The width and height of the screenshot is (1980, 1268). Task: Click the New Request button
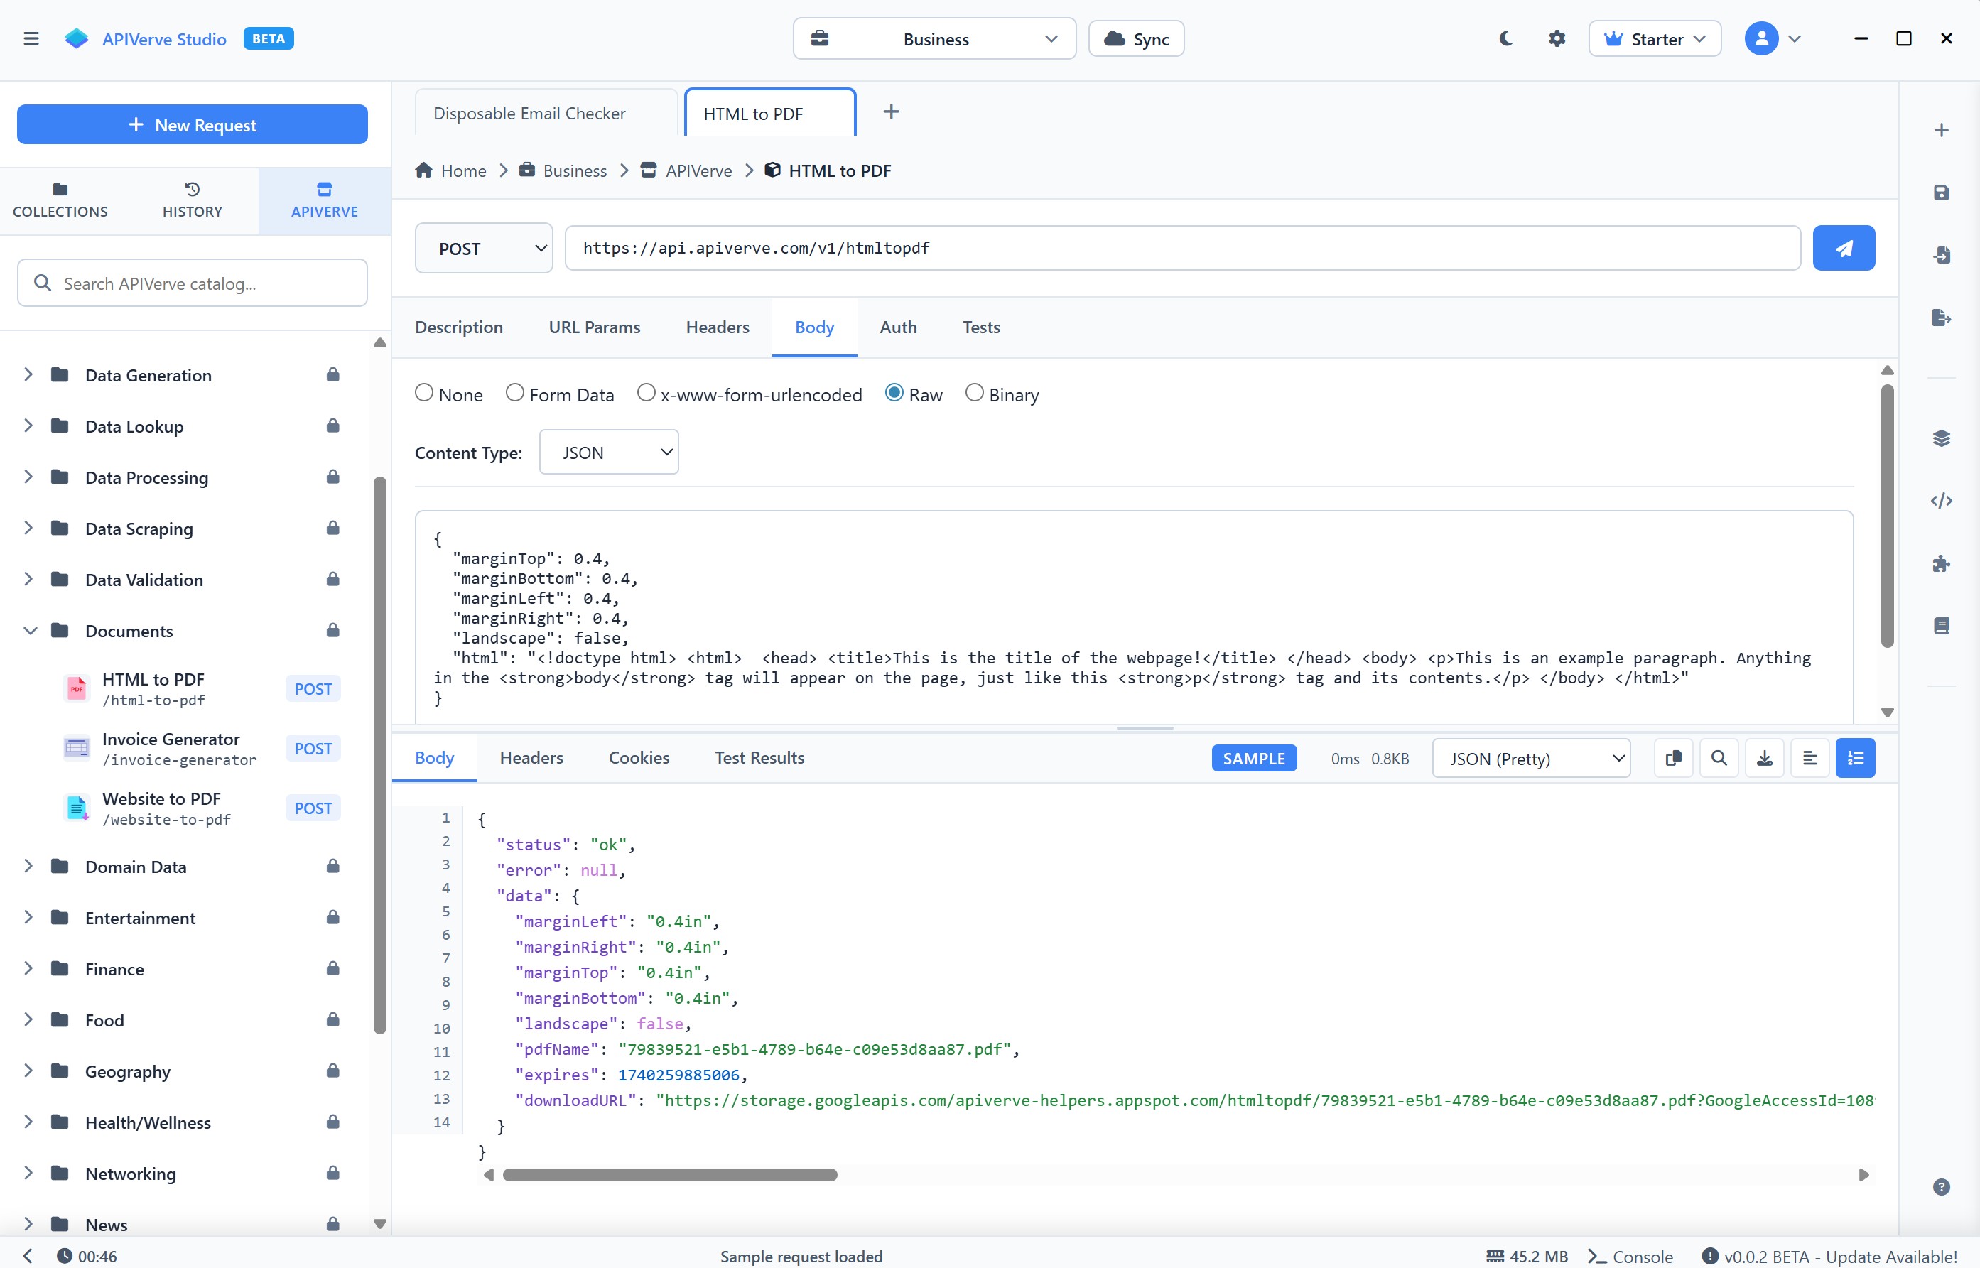[192, 125]
